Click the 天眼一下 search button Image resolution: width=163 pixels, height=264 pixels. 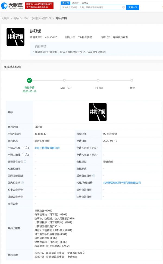[133, 7]
